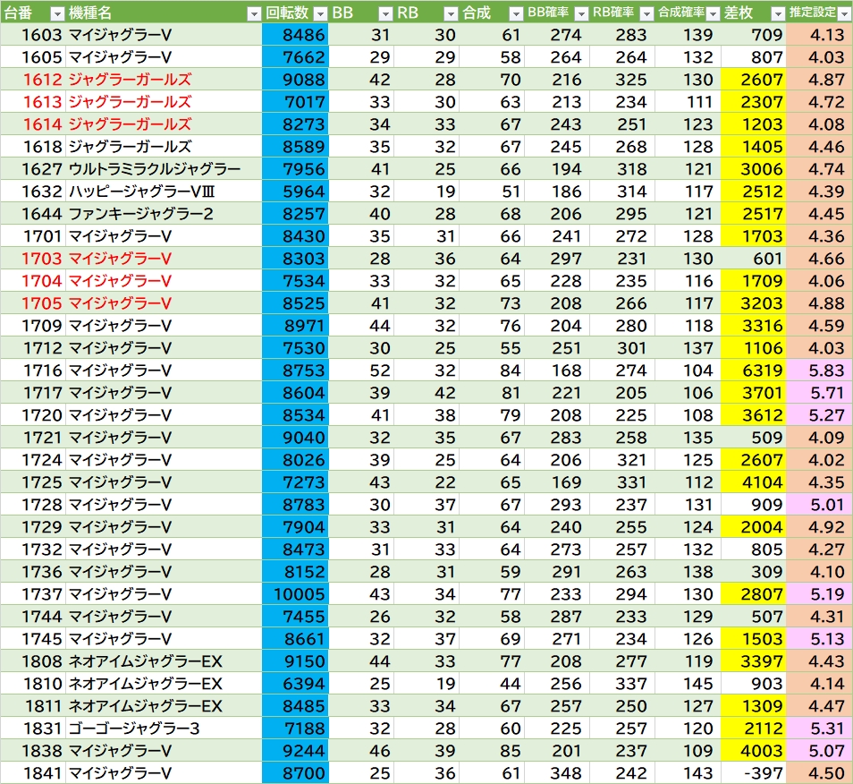Select ネオアイムジャグラーEX name in row 1810

(164, 683)
